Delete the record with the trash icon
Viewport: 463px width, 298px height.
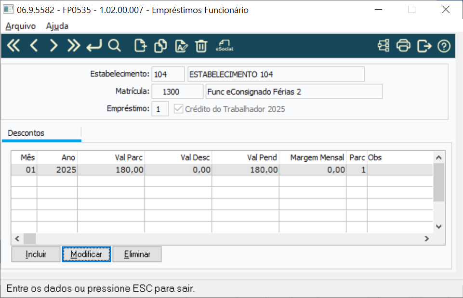click(x=201, y=46)
